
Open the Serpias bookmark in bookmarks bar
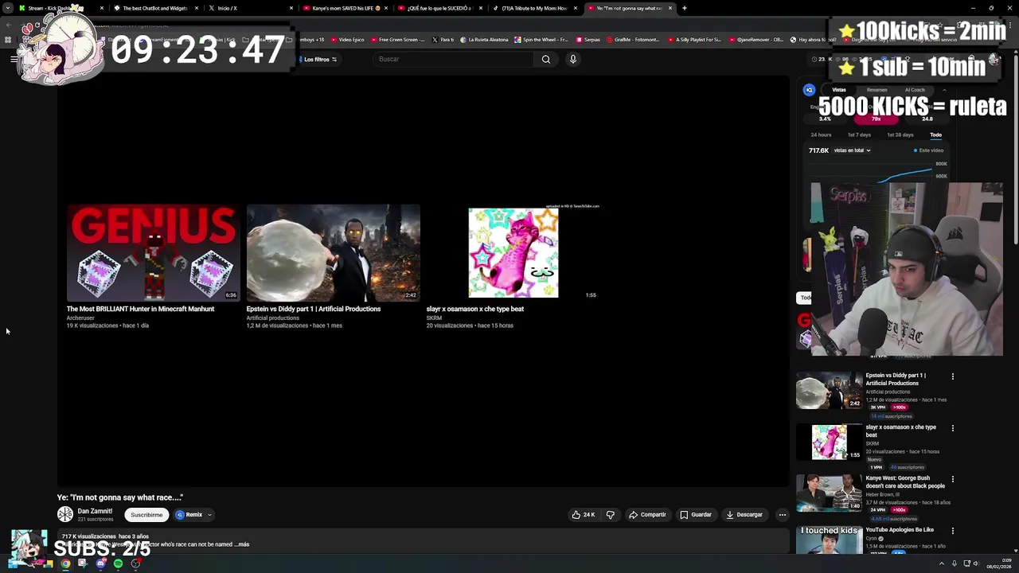tap(588, 39)
